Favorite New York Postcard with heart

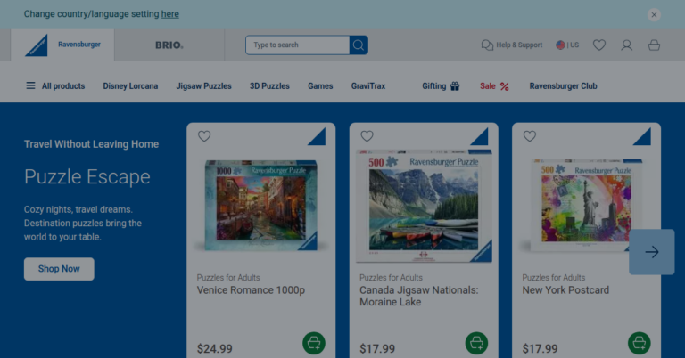tap(530, 136)
